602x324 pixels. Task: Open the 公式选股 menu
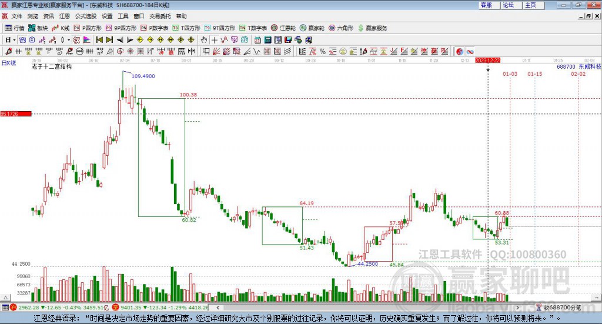click(x=86, y=16)
